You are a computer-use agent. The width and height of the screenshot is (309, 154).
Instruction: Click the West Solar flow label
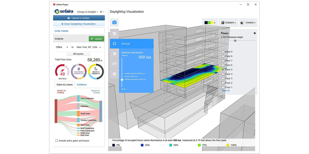click(x=85, y=125)
